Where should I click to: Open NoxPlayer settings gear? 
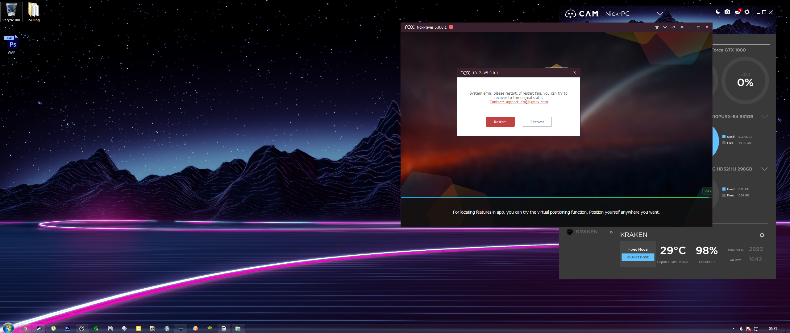tap(682, 27)
